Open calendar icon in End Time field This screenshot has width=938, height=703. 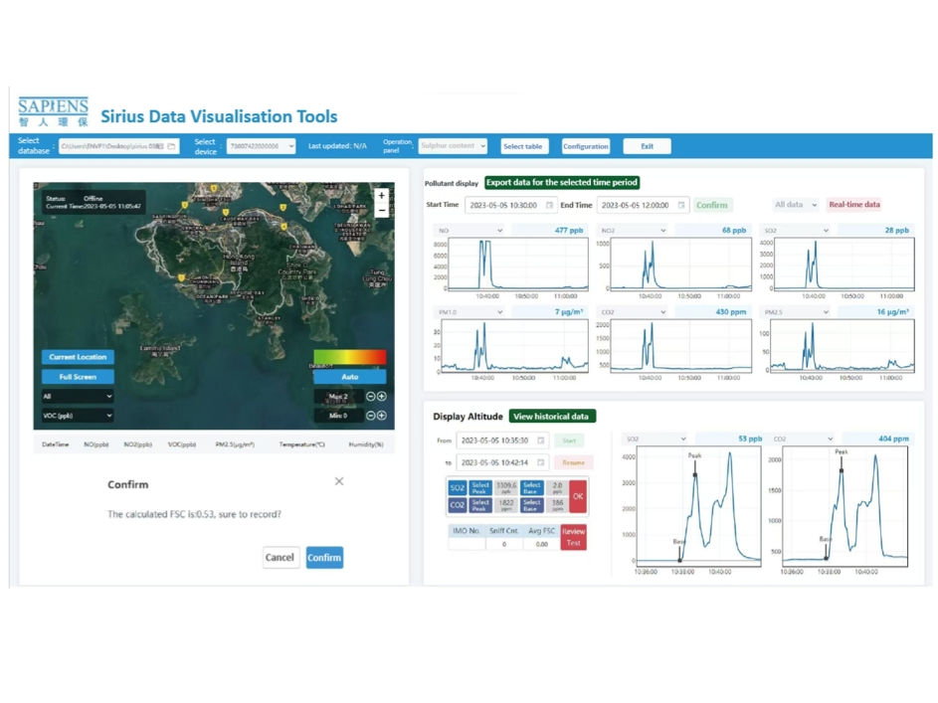pos(681,206)
